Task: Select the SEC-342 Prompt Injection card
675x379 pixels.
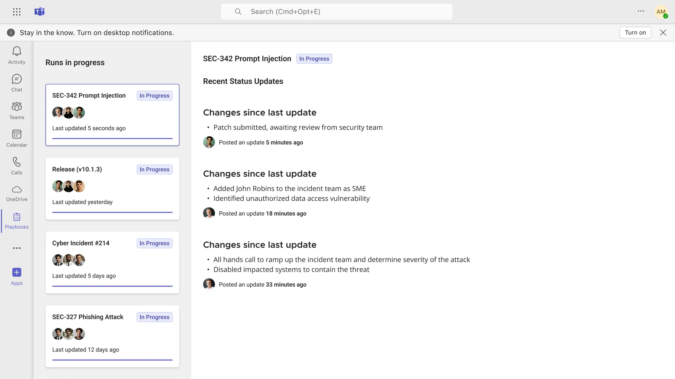Action: coord(112,115)
